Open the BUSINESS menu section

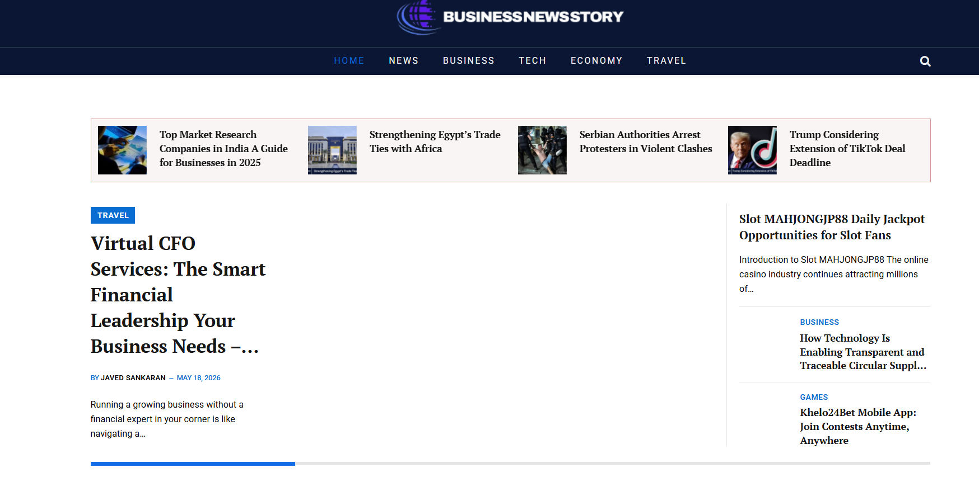tap(468, 60)
